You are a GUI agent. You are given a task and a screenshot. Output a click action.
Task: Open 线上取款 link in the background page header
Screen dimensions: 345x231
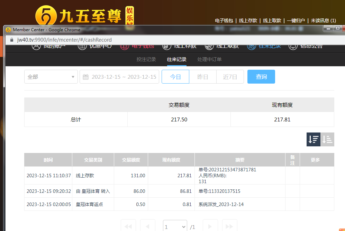pos(272,20)
